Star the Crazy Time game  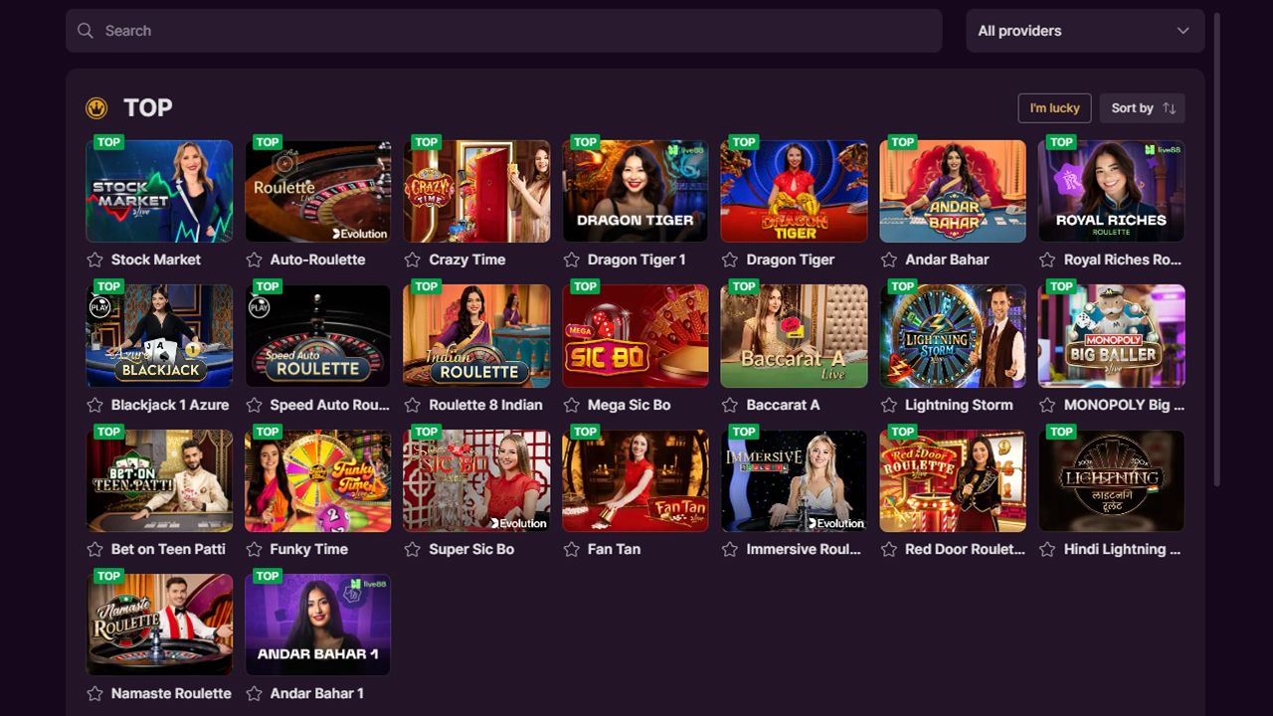413,260
